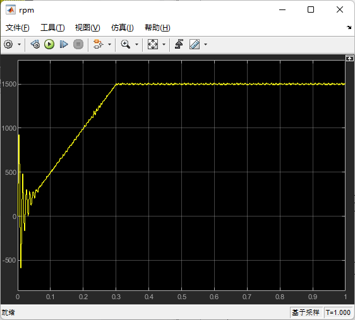Click the 1000 y-axis tick label

tap(9, 128)
